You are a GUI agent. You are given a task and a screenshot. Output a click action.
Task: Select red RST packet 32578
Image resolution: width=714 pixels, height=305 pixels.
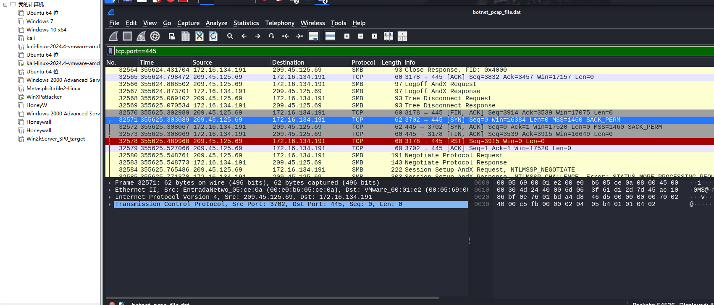[409, 141]
